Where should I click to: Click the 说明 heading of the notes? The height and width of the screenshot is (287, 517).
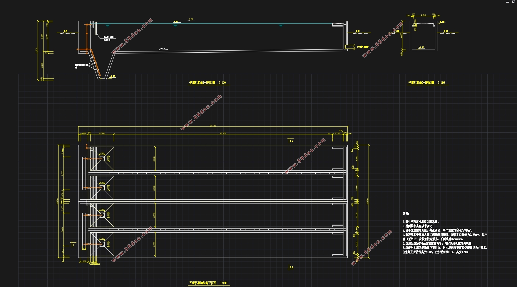(x=406, y=213)
